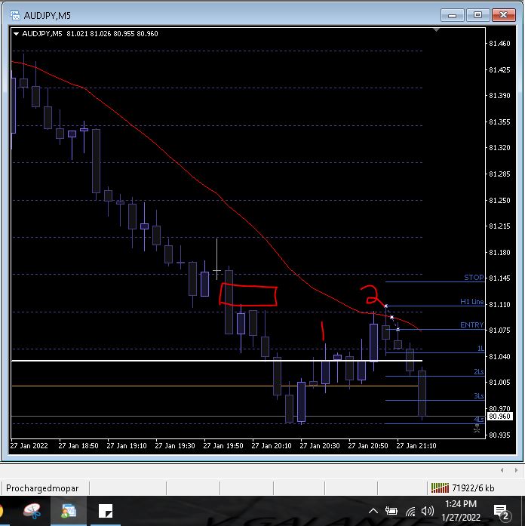Select the 3Ls target line label
This screenshot has height=526, width=525.
click(479, 396)
